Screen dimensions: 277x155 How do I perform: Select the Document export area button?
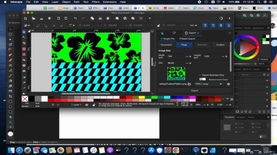(166, 45)
